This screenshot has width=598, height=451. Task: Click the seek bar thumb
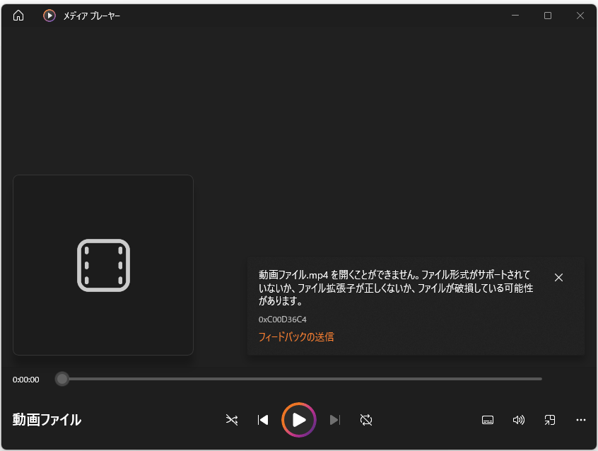pyautogui.click(x=62, y=379)
